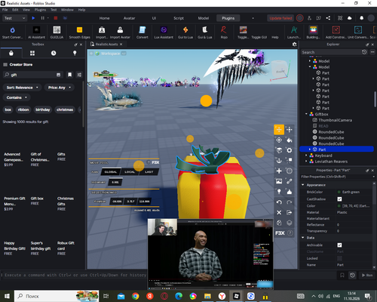Toggle the Archivable checkbox
Image resolution: width=377 pixels, height=302 pixels.
click(339, 245)
